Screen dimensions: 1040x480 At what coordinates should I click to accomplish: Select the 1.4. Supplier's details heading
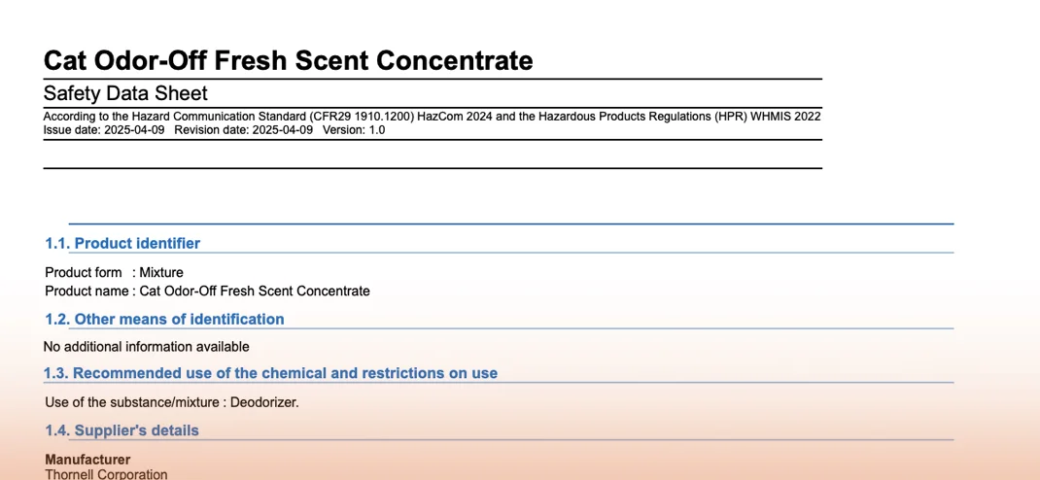point(121,430)
